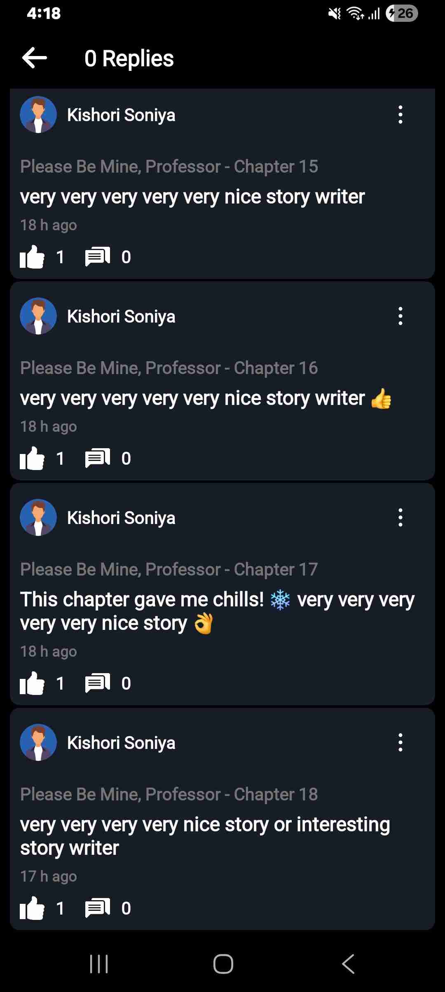The width and height of the screenshot is (445, 992).
Task: Open the Chapter 16 comment options menu
Action: coord(400,316)
